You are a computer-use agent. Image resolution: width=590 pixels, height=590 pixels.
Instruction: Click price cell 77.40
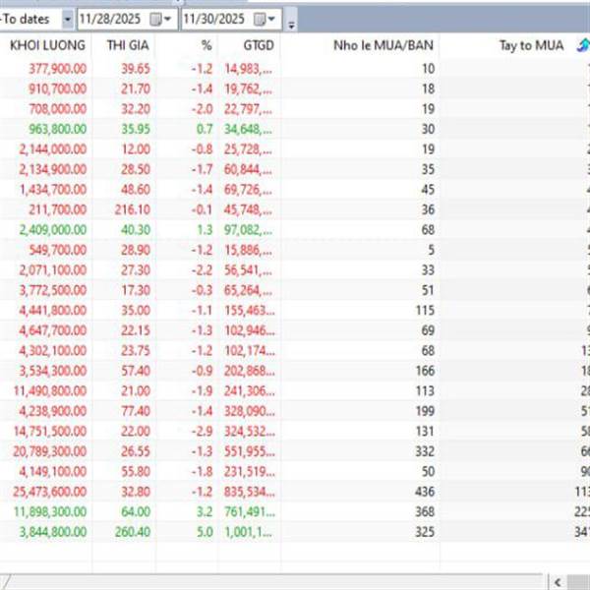(x=136, y=411)
